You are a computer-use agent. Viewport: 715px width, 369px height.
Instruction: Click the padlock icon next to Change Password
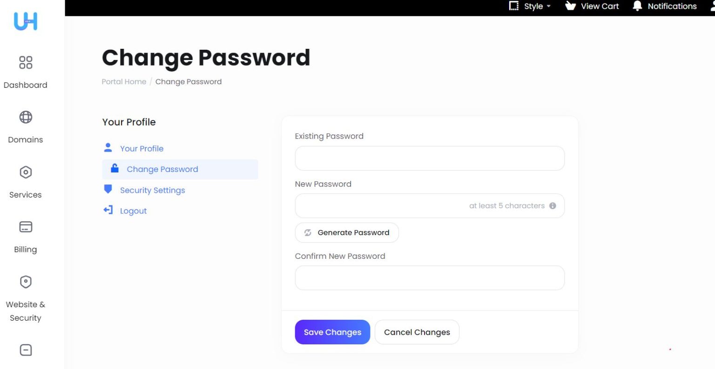[114, 169]
